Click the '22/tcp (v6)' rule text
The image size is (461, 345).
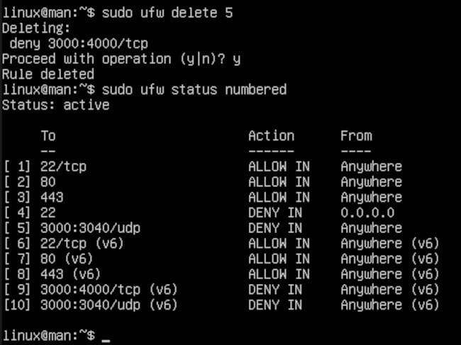82,244
